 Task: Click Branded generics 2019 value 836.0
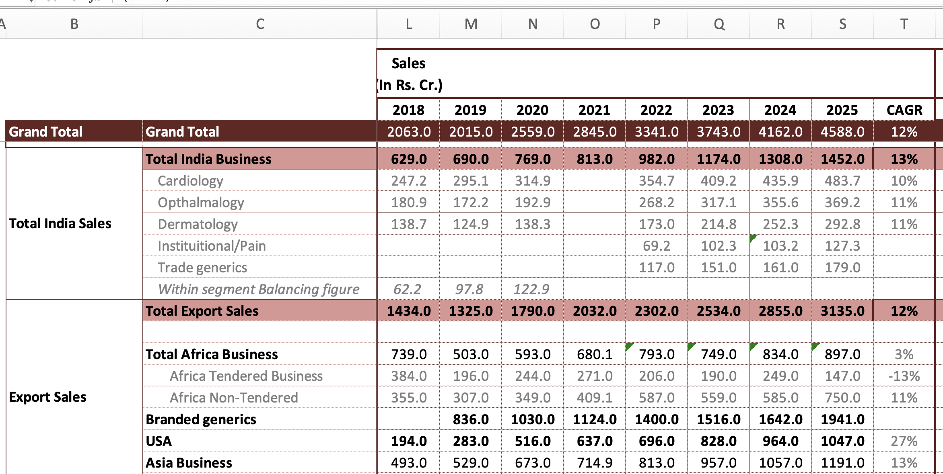(471, 419)
